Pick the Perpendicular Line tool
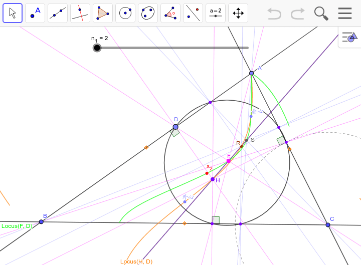The width and height of the screenshot is (361, 265). coord(80,13)
